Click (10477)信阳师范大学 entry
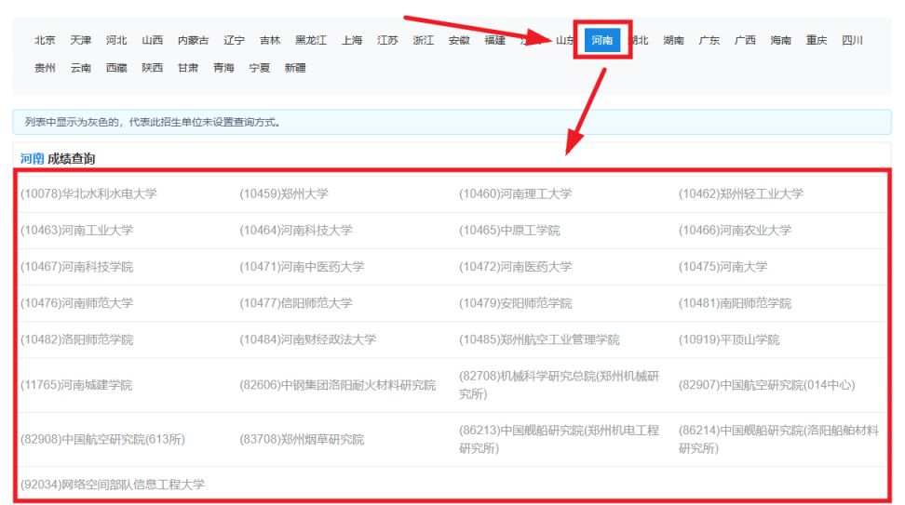The height and width of the screenshot is (505, 905). (296, 302)
